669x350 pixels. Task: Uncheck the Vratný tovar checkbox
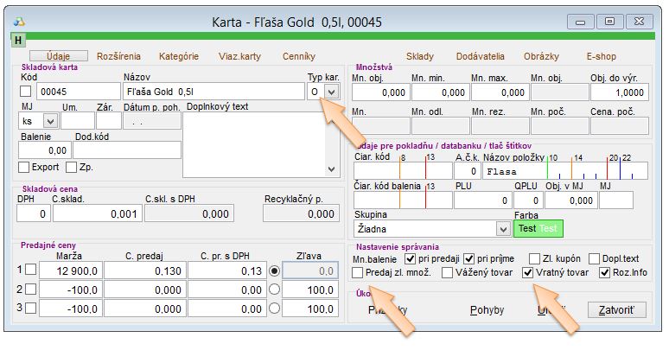point(528,273)
